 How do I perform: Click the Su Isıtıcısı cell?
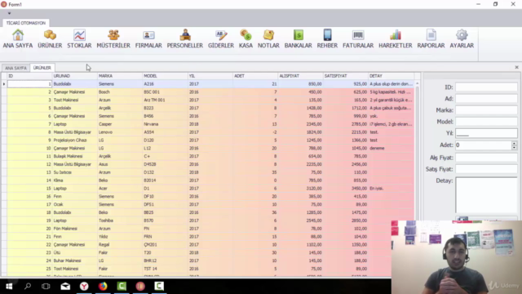tap(74, 172)
